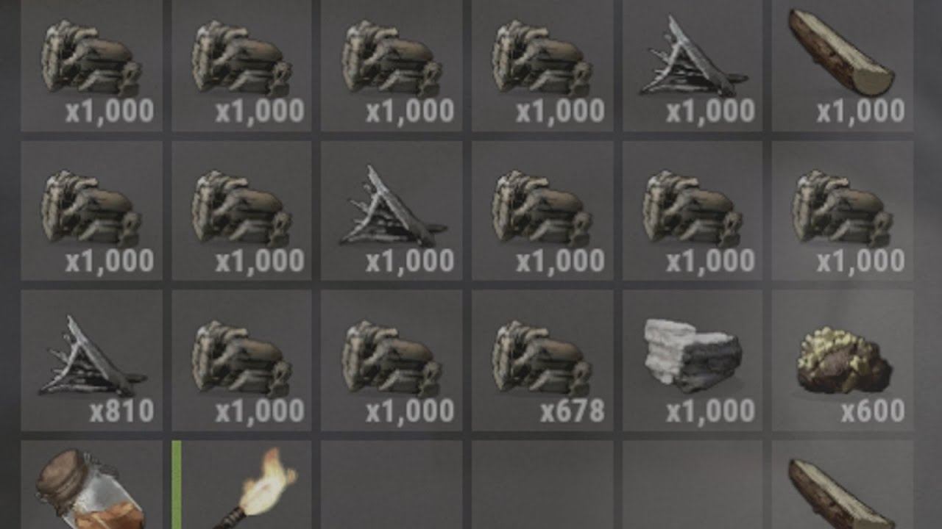Click the empty slot right of the torch
Screen dimensions: 942x529
392,484
